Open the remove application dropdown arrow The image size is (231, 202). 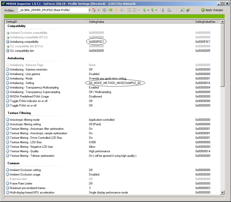coord(139,10)
